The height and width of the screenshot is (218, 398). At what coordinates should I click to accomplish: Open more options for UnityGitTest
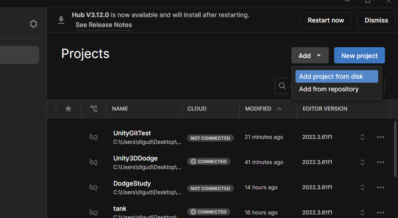(380, 137)
